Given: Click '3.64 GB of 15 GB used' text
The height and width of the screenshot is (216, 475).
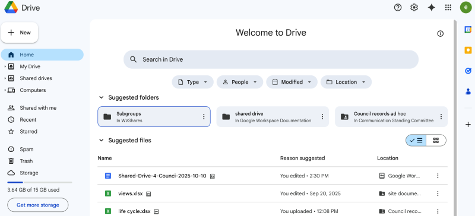Looking at the screenshot, I should (33, 190).
